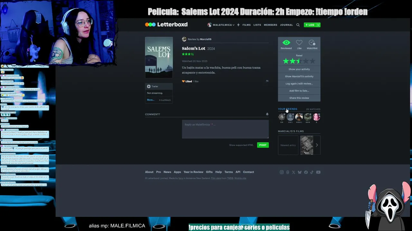The width and height of the screenshot is (412, 231).
Task: Open the film poster in Marcial15's Films
Action: tap(307, 145)
